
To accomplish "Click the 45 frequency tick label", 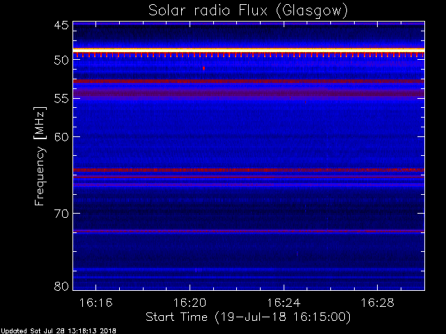I will pyautogui.click(x=61, y=25).
